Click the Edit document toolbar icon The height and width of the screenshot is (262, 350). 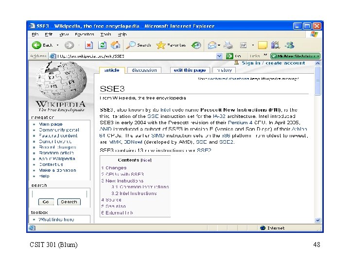click(x=244, y=46)
